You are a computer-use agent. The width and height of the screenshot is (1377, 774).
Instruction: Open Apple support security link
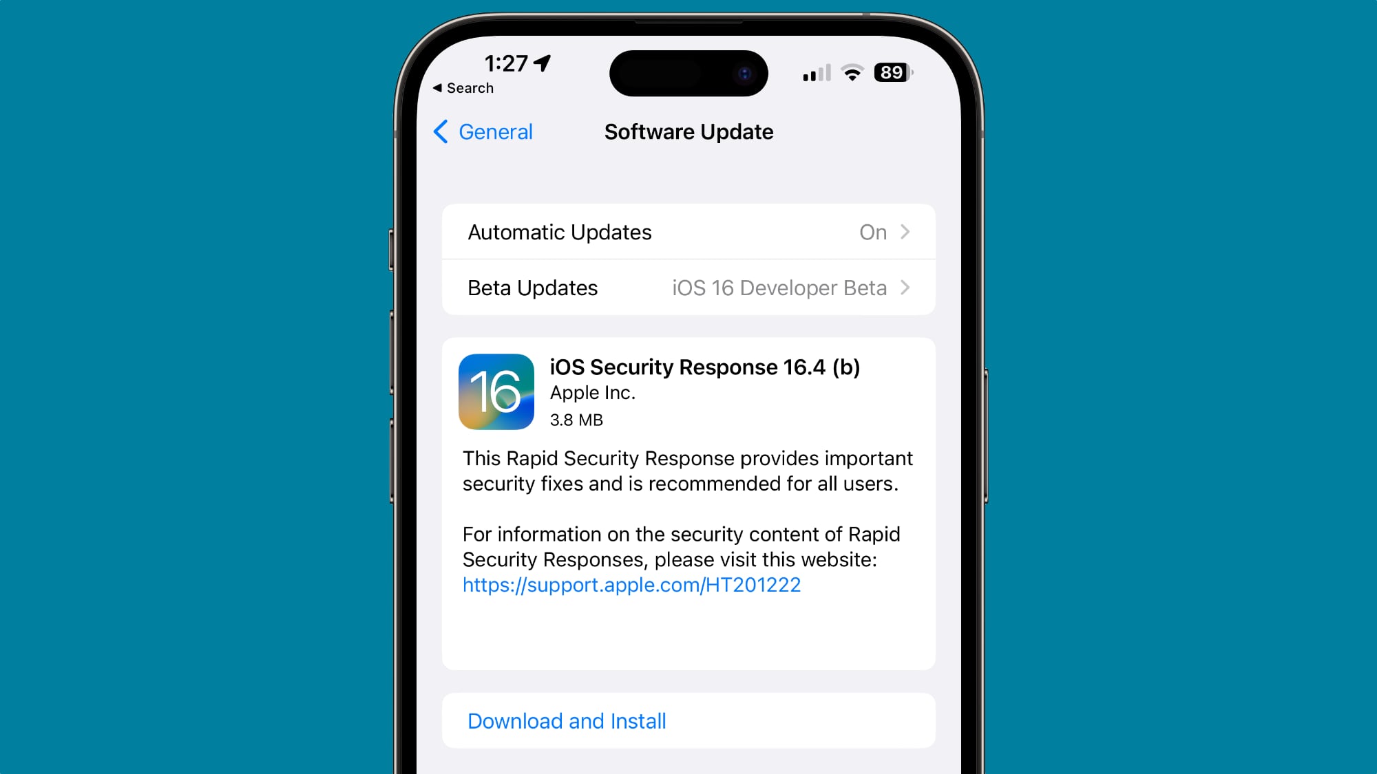point(631,585)
